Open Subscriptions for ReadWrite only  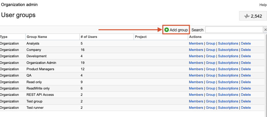[228, 88]
